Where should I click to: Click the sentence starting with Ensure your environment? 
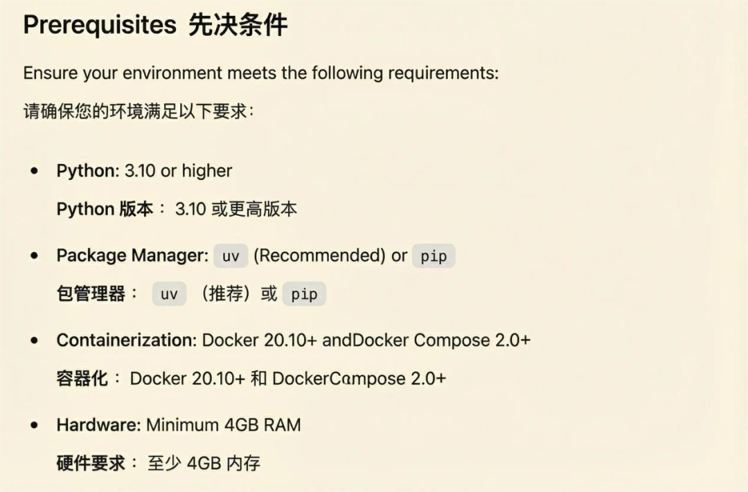260,73
